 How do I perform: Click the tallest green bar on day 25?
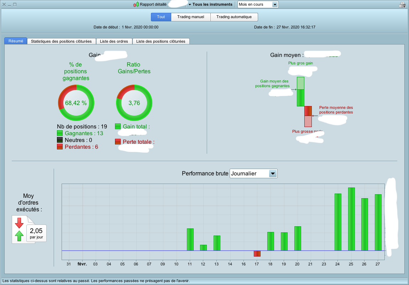coord(351,219)
